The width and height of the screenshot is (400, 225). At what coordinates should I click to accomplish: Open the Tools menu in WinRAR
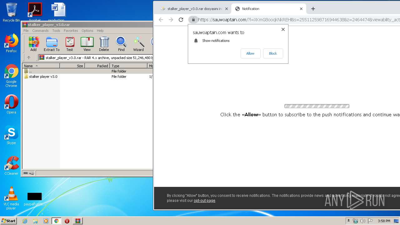pyautogui.click(x=56, y=31)
